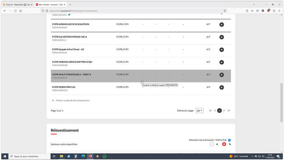The width and height of the screenshot is (284, 160).
Task: Click the page vertical scrollbar thumb
Action: (x=282, y=103)
